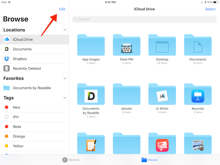Switch to the Browse tab
Viewport: 220px width, 165px height.
[x=150, y=160]
